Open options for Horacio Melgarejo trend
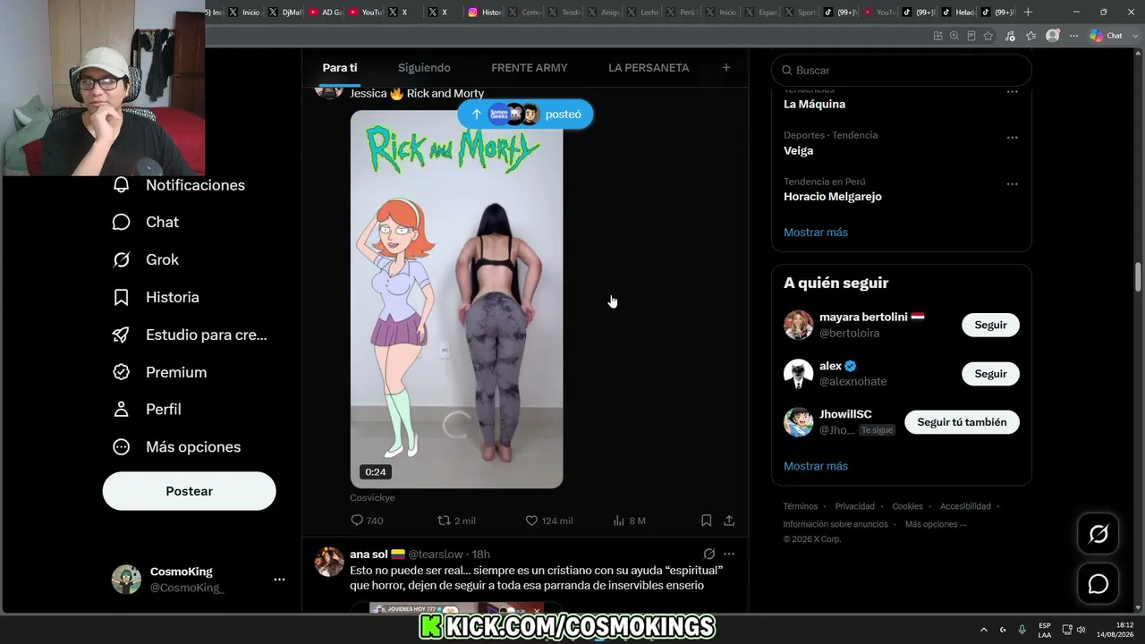This screenshot has width=1145, height=644. point(1013,184)
